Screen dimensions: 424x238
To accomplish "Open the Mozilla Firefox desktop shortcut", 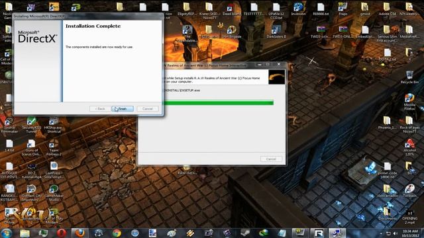I will click(409, 102).
